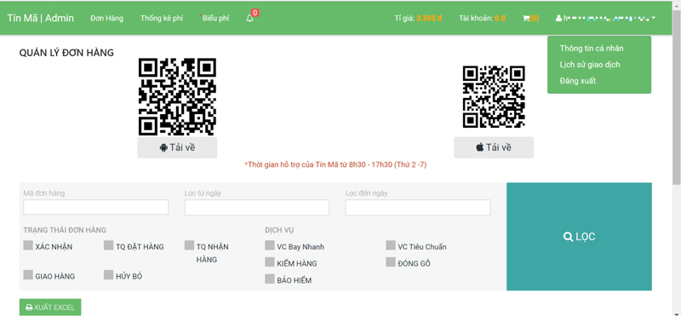Screen dimensions: 681x316
Task: Download iOS app via Apple Tải về button
Action: pos(494,148)
